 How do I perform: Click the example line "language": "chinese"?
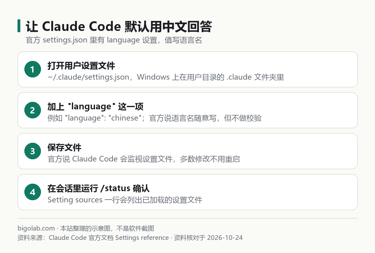(154, 118)
